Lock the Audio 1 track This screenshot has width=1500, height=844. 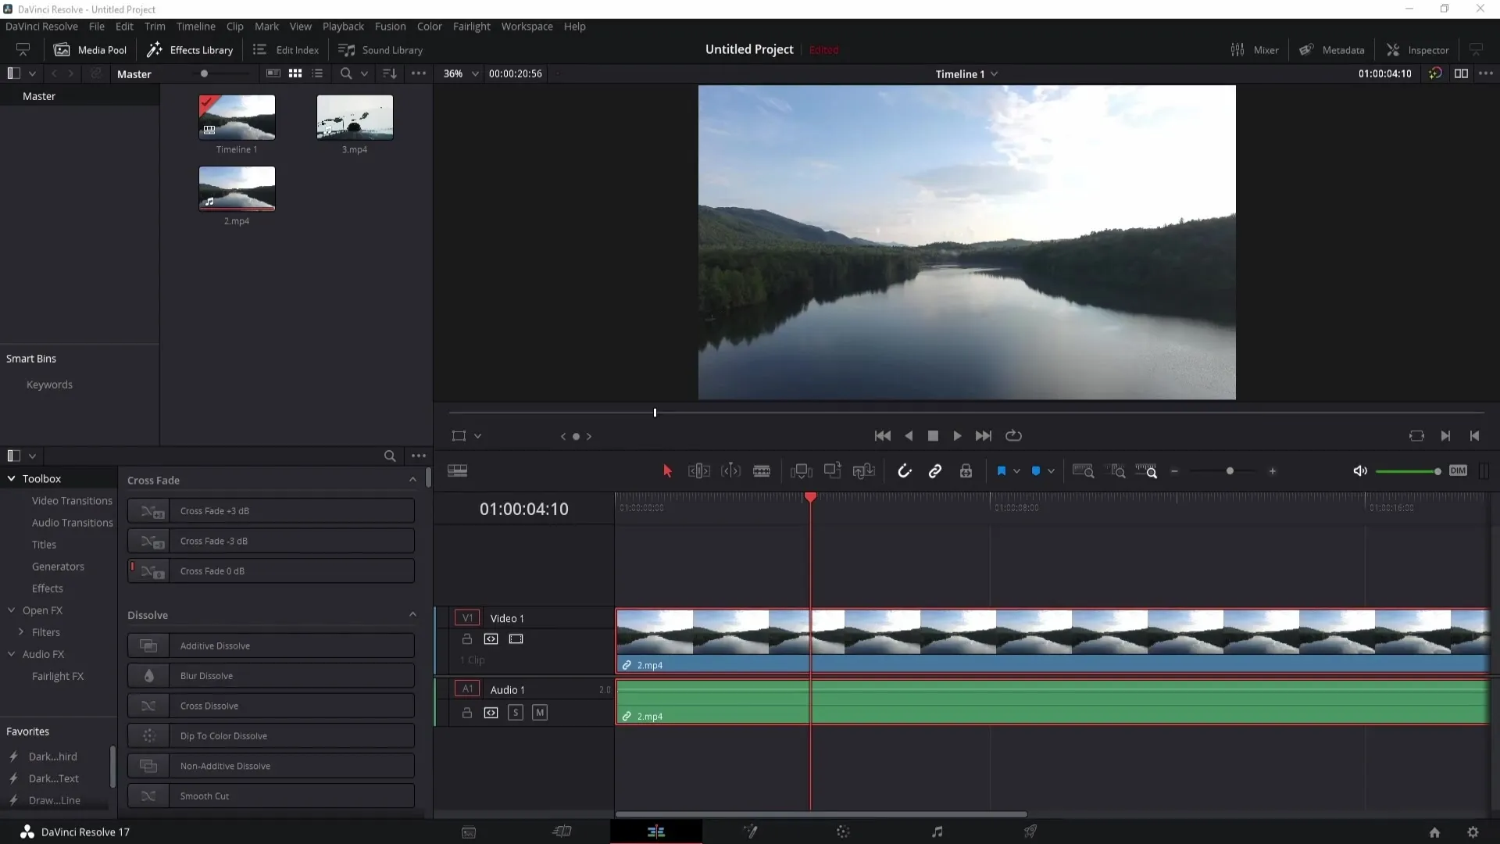[467, 713]
